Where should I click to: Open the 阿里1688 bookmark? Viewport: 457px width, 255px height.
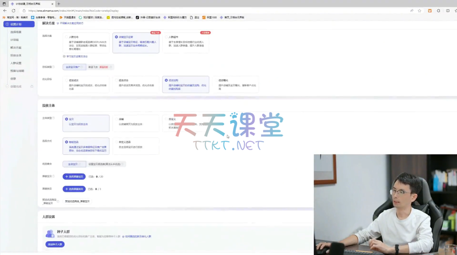[211, 17]
